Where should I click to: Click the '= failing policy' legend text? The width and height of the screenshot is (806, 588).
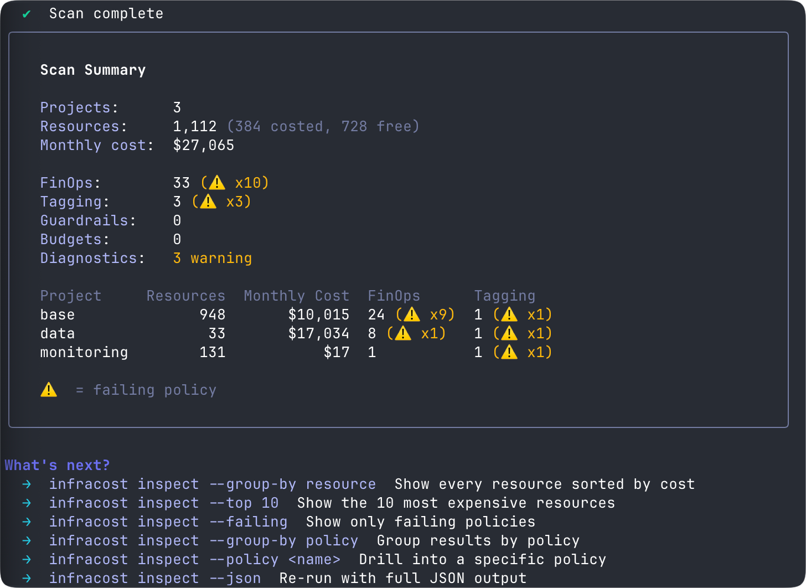[146, 390]
